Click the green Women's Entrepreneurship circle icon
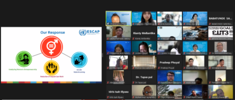 (x=24, y=59)
